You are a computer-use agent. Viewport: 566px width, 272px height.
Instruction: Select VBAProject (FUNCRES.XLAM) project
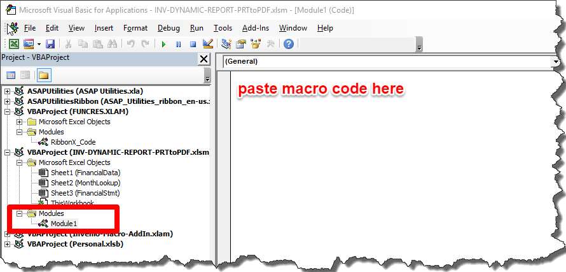coord(78,111)
